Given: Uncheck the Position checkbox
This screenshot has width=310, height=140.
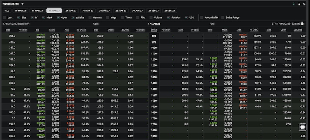Looking at the screenshot, I should 168,17.
